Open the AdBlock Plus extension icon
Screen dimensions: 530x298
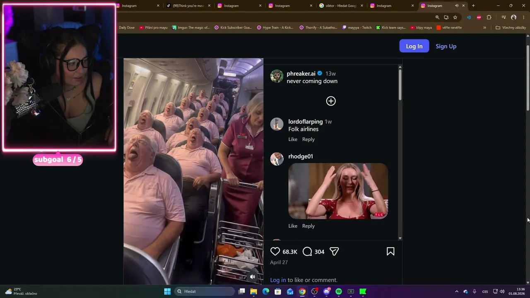(x=479, y=17)
